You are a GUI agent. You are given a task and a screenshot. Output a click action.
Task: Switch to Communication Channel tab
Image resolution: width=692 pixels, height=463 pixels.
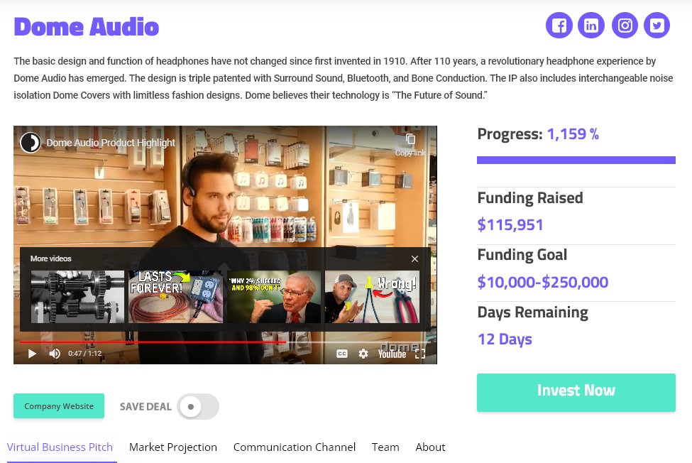pyautogui.click(x=295, y=447)
